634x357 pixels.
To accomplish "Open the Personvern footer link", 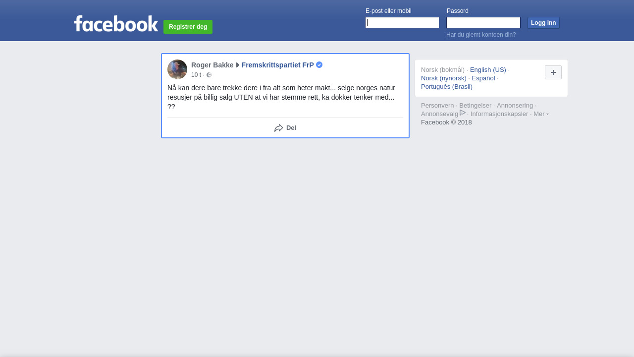I will tap(437, 106).
